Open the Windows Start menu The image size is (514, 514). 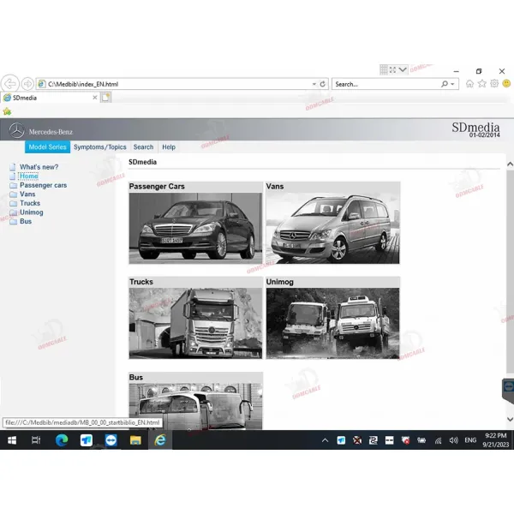(12, 440)
